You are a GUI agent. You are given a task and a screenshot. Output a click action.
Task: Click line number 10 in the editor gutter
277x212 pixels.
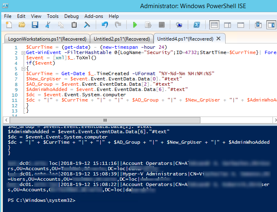click(x=15, y=95)
